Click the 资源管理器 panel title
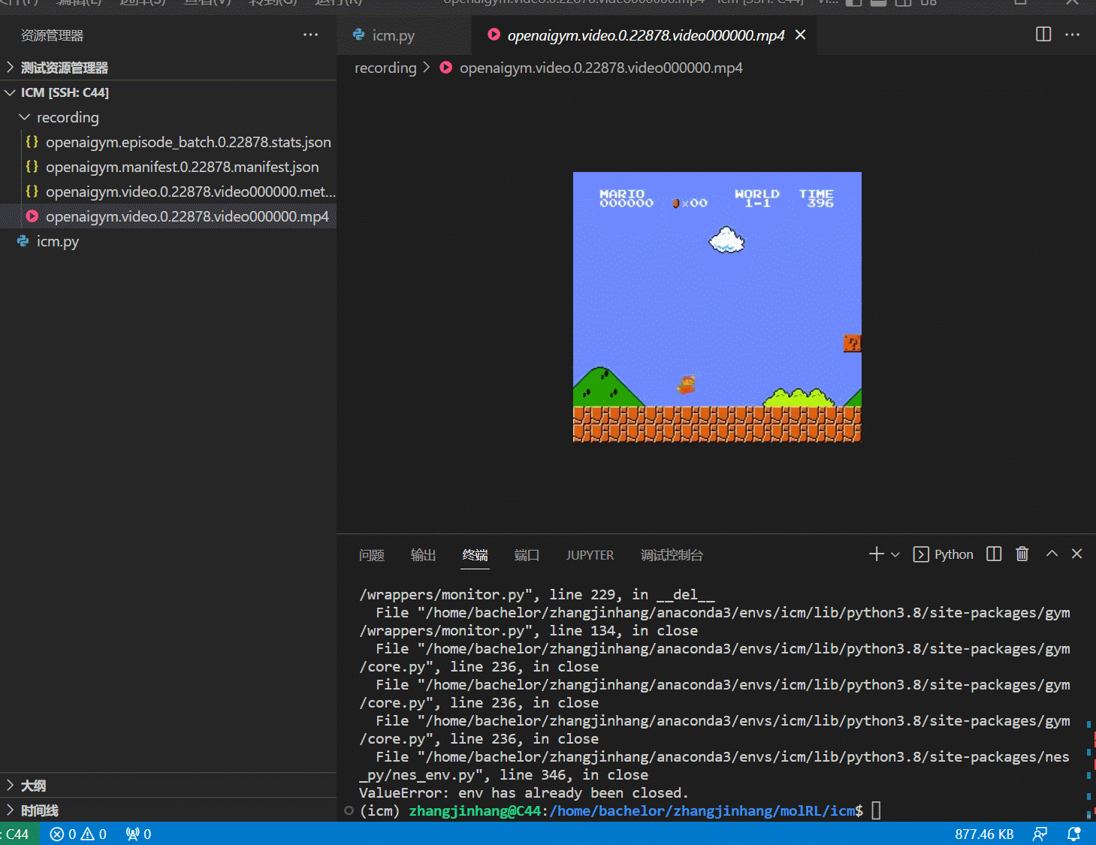Image resolution: width=1096 pixels, height=845 pixels. click(52, 35)
